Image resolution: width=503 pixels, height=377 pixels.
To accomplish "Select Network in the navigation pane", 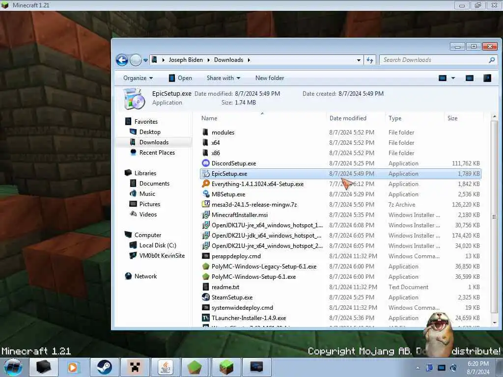I will pyautogui.click(x=145, y=276).
